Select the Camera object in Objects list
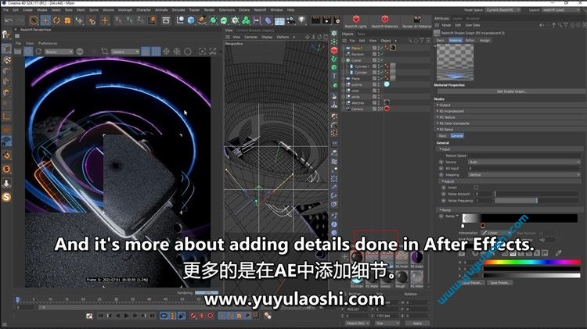This screenshot has width=587, height=329. click(x=357, y=109)
